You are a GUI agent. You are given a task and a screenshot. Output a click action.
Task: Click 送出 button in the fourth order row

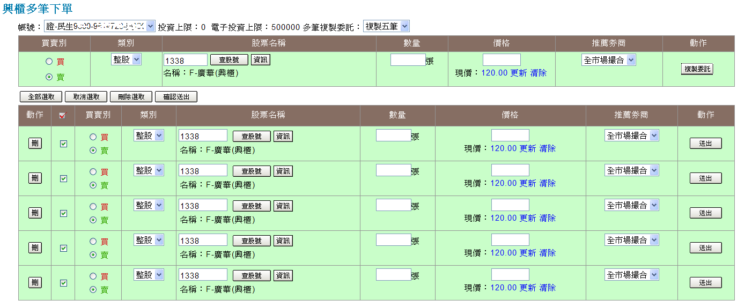705,248
